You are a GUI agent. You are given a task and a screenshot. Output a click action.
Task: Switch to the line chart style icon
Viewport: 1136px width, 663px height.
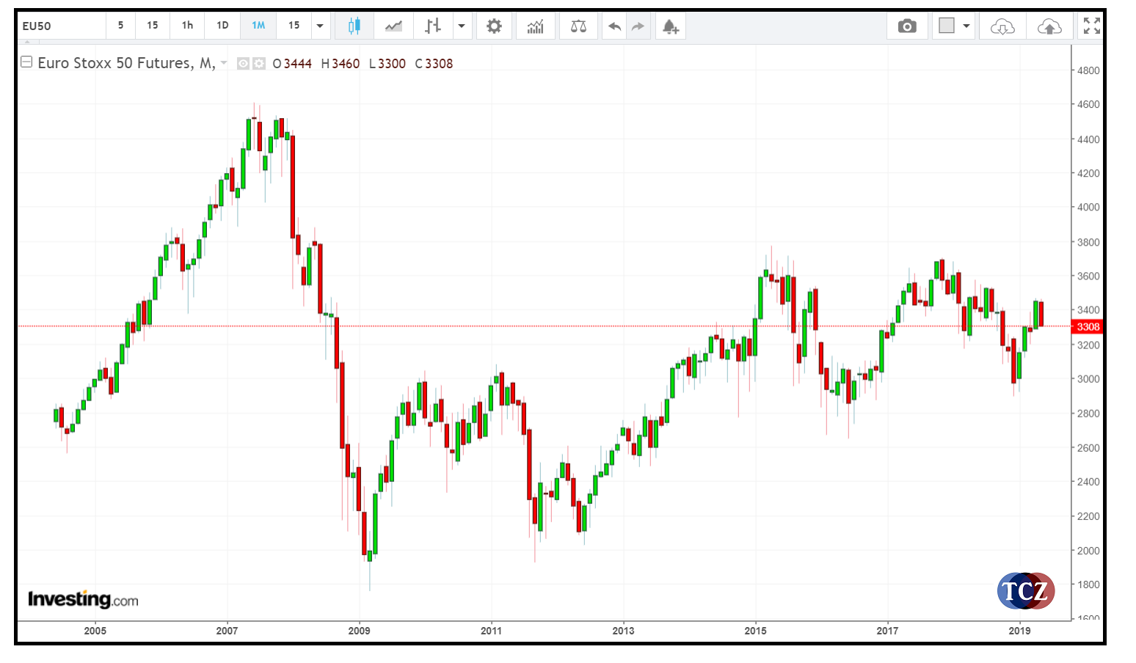394,26
